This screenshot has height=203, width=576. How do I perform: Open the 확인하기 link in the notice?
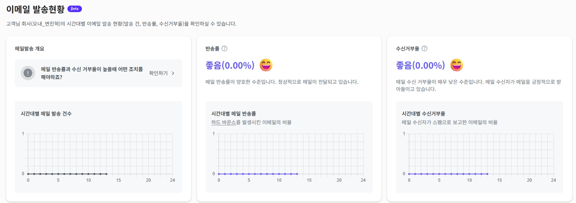click(x=158, y=73)
